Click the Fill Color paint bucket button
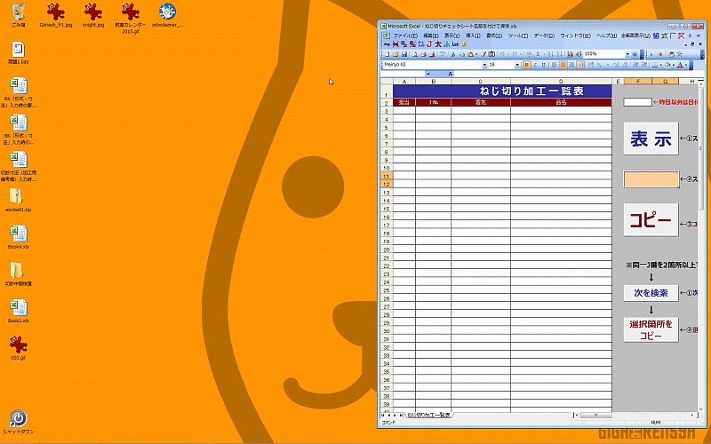The width and height of the screenshot is (711, 444). [667, 65]
